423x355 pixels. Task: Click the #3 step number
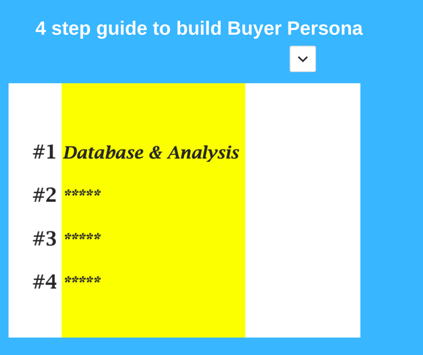tap(45, 239)
